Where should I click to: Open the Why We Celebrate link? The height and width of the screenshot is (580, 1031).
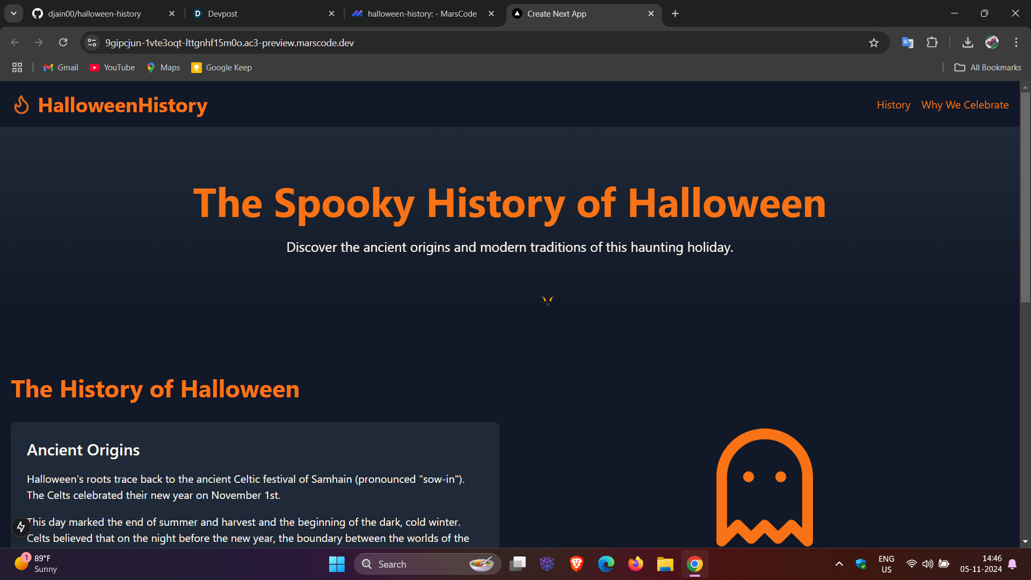coord(964,105)
